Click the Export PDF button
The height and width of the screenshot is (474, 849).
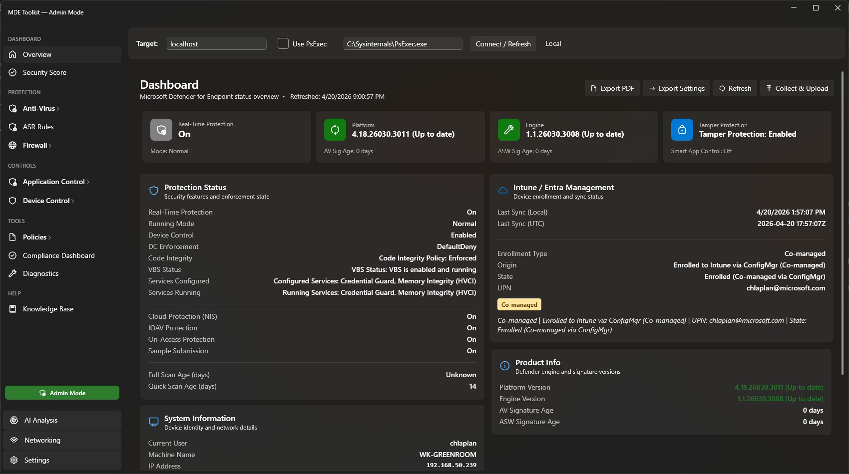(x=612, y=88)
